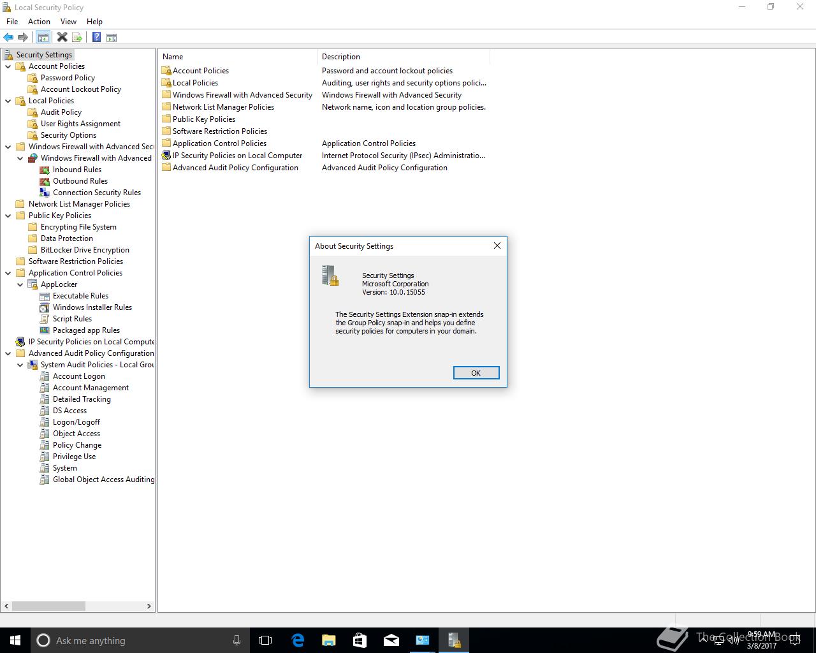Open Help via the blue question-mark icon
This screenshot has width=816, height=653.
coord(96,38)
